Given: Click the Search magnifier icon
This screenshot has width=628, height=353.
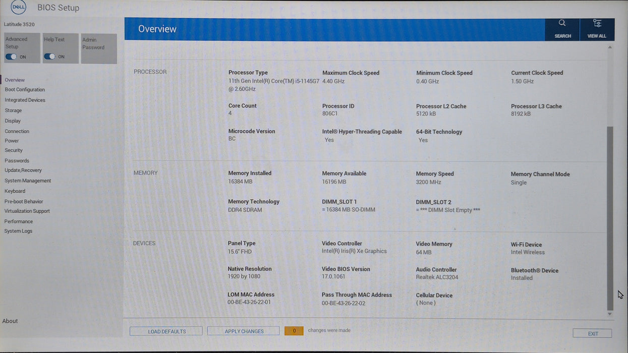Looking at the screenshot, I should [562, 23].
